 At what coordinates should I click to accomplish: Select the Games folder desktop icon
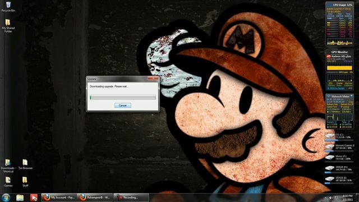(8, 182)
